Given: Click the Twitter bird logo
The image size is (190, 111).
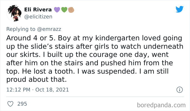Looking at the screenshot, I should [x=179, y=9].
